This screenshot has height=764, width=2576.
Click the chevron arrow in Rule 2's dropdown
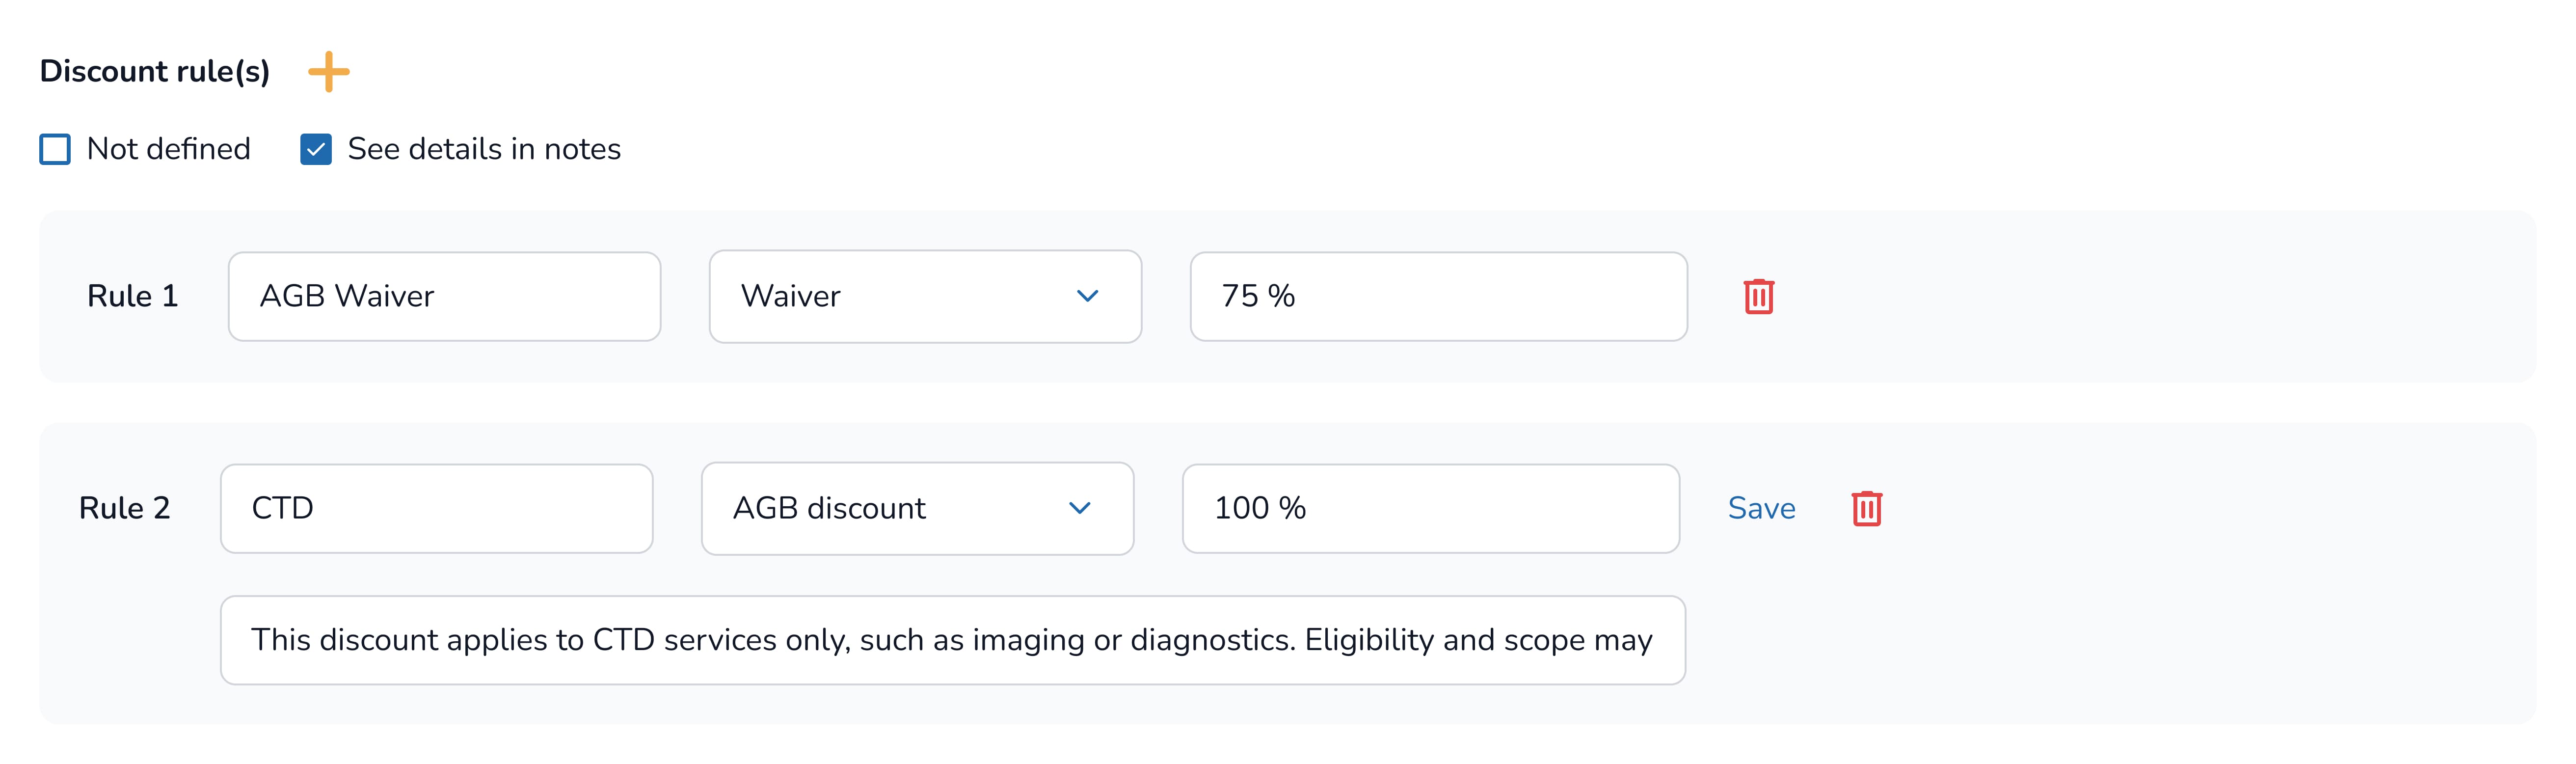pos(1079,509)
